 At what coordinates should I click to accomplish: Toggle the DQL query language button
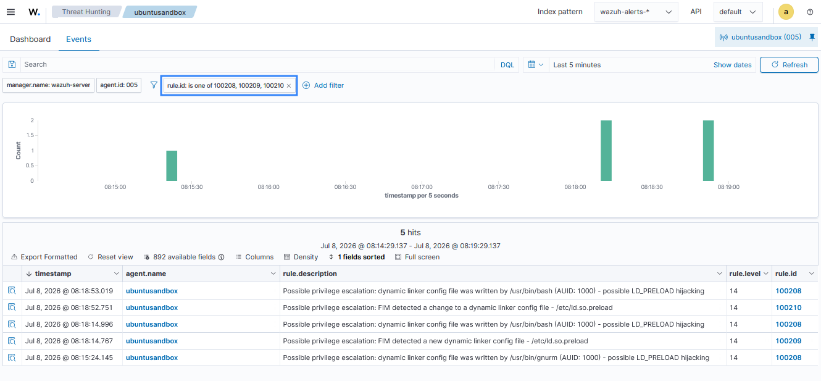tap(507, 65)
